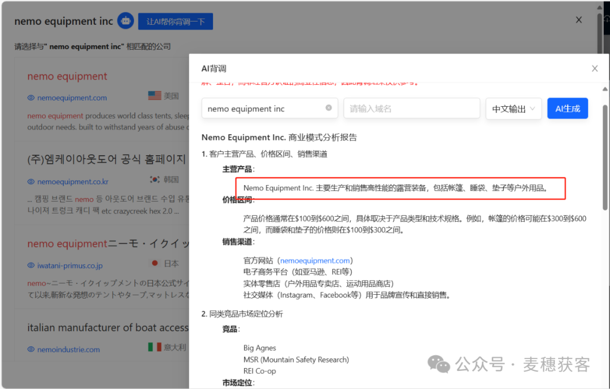Click the eye icon beside nemoequipment.com
Screen dimensions: 610x389
[31, 98]
